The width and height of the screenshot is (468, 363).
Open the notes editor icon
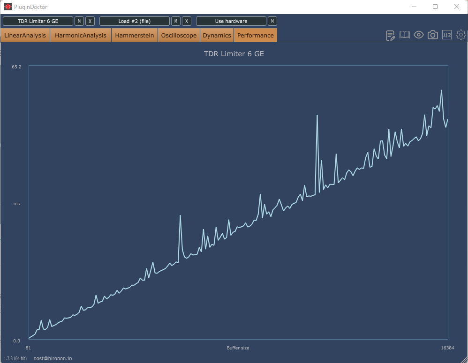tap(391, 36)
